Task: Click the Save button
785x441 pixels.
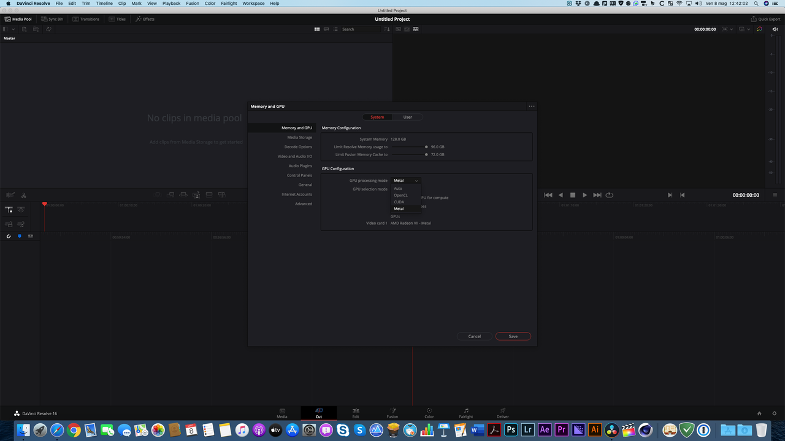Action: pyautogui.click(x=513, y=336)
